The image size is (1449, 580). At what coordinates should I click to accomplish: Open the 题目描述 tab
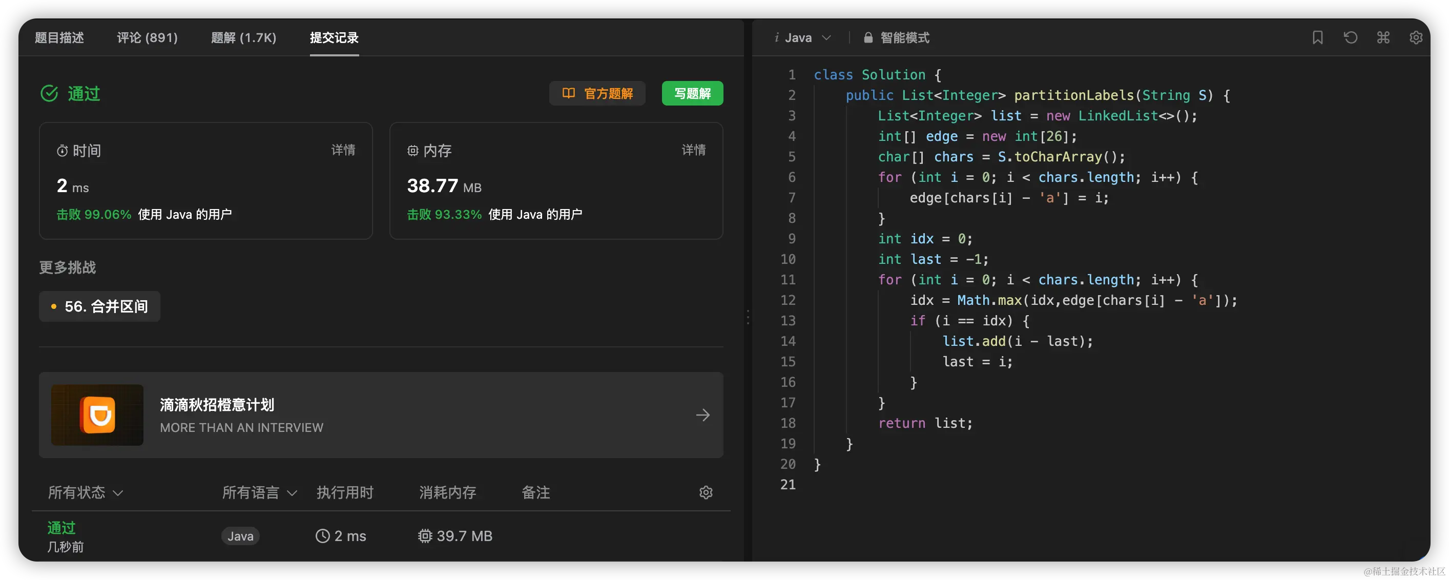point(59,38)
